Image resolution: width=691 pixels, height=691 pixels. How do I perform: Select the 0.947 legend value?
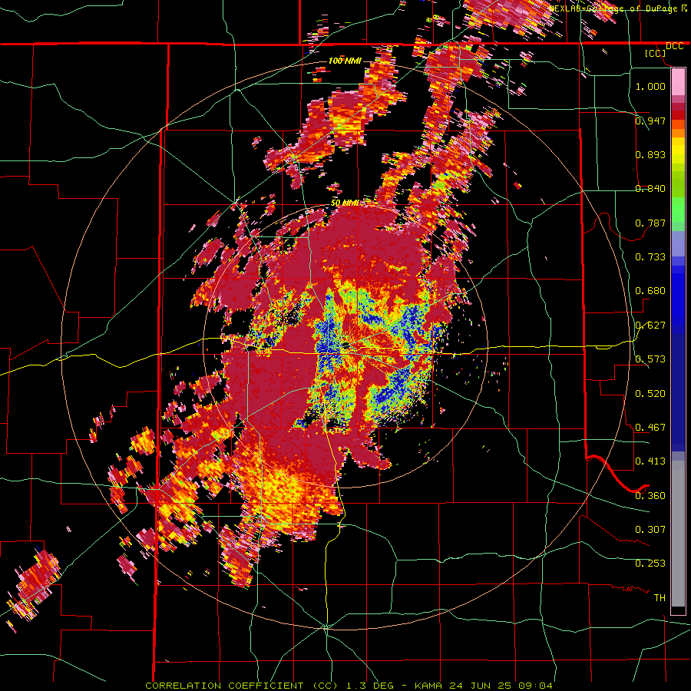pyautogui.click(x=650, y=121)
